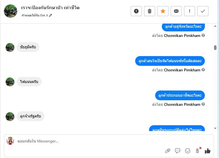This screenshot has width=219, height=158.
Task: Click help icon beside first Chonnikan Pimkham
Action: click(203, 35)
